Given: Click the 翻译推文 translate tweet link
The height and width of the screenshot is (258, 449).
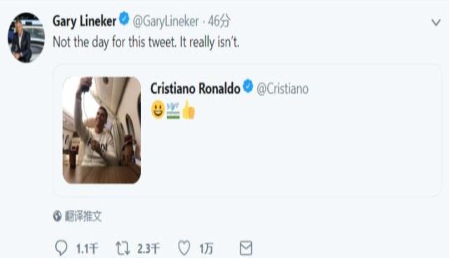Looking at the screenshot, I should tap(83, 216).
